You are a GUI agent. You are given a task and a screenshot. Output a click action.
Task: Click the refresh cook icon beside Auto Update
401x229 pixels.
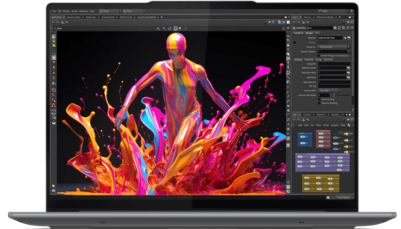pos(333,198)
